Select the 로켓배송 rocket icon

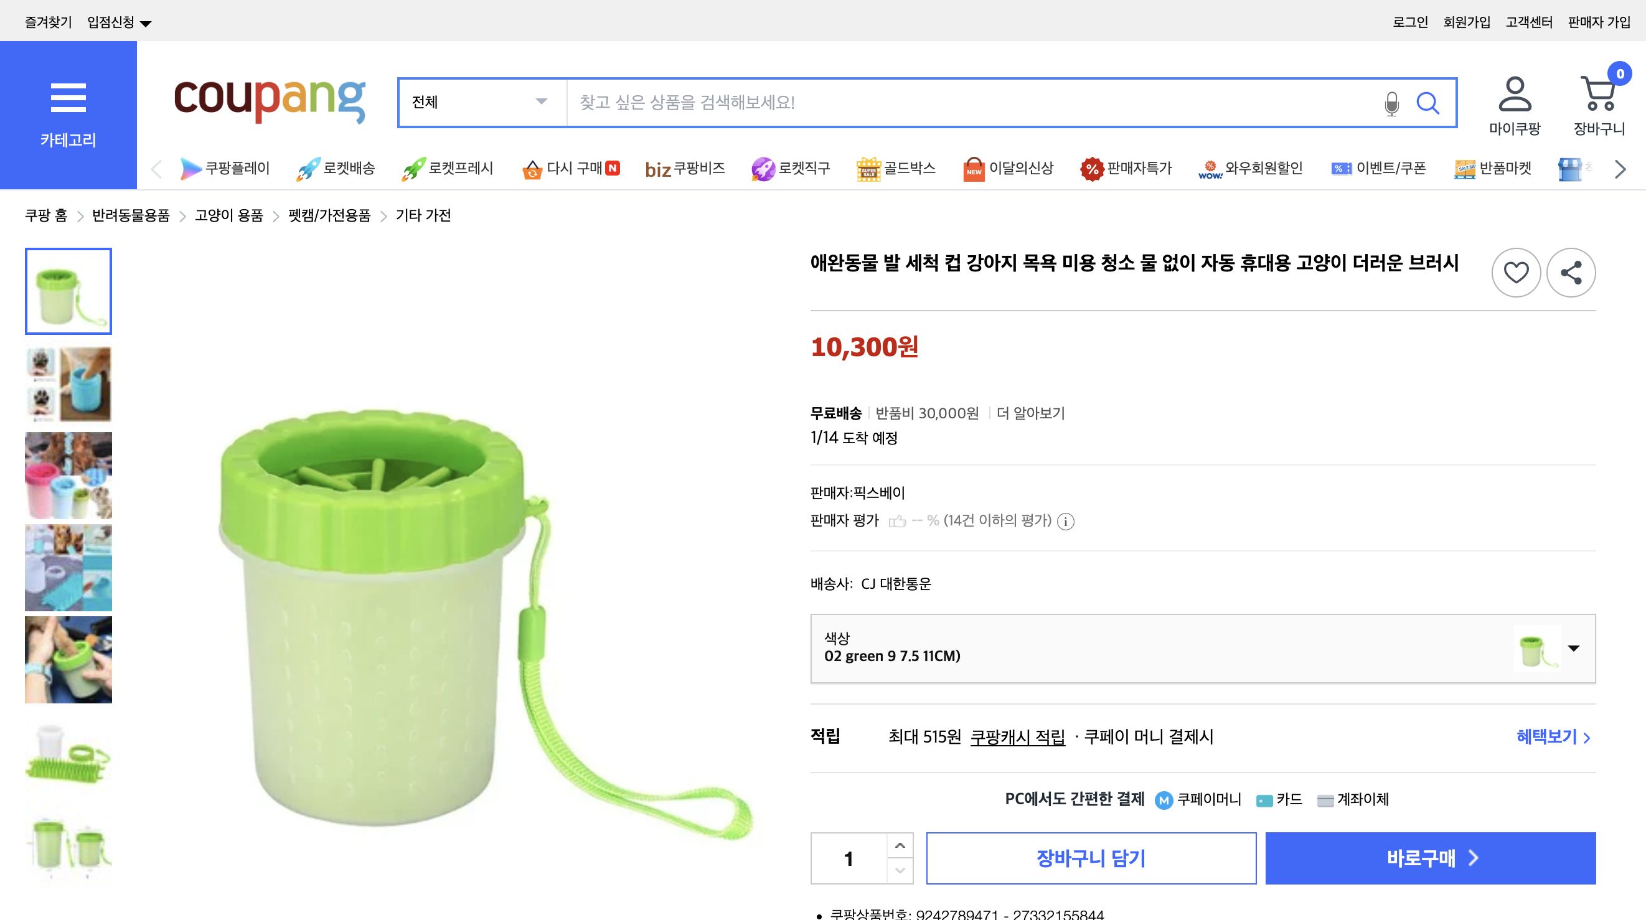308,167
